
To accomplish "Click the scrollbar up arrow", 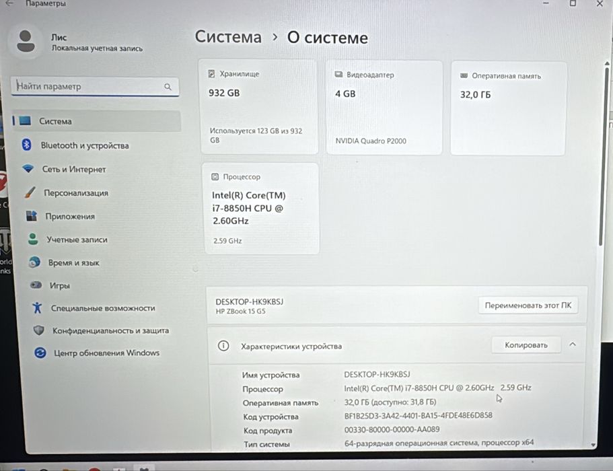I will tap(607, 63).
